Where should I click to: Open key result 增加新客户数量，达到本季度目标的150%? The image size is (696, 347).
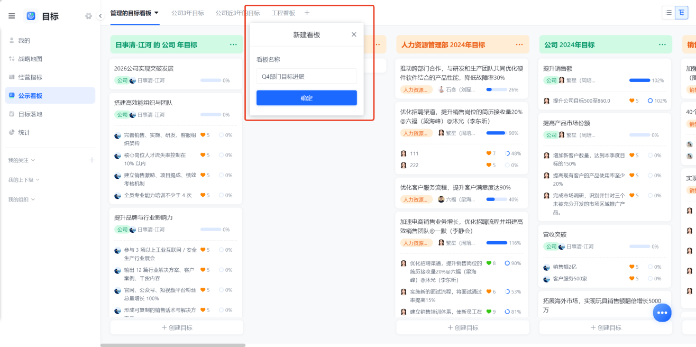[589, 160]
